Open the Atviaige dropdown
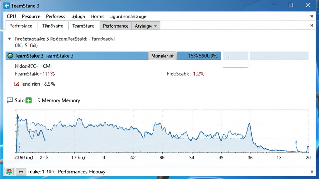 [146, 26]
